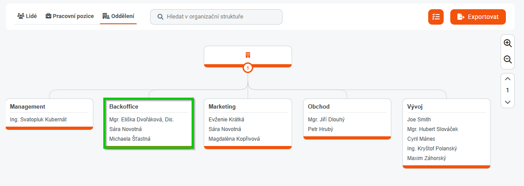Open the Marketing department card title
Image resolution: width=524 pixels, height=186 pixels.
[x=222, y=106]
